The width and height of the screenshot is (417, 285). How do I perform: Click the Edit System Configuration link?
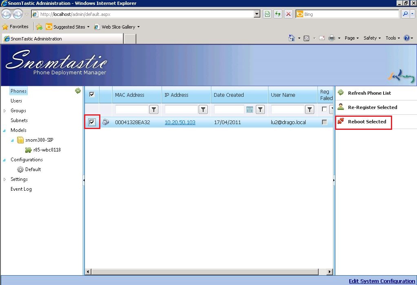382,281
